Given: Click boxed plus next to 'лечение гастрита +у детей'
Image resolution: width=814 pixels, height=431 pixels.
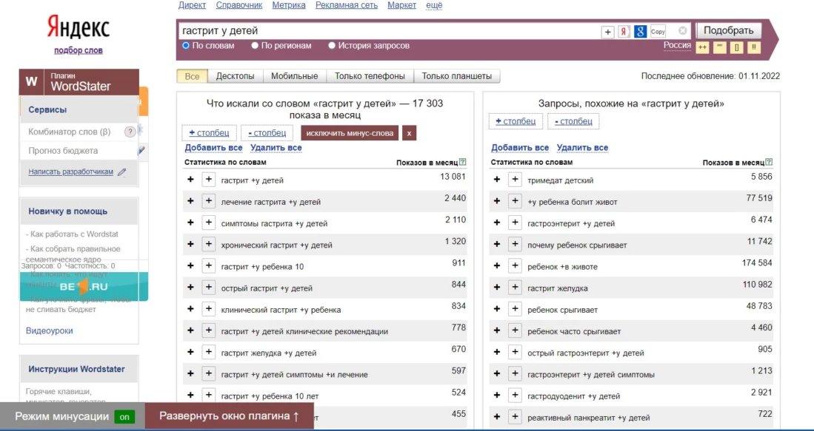Looking at the screenshot, I should click(x=209, y=201).
